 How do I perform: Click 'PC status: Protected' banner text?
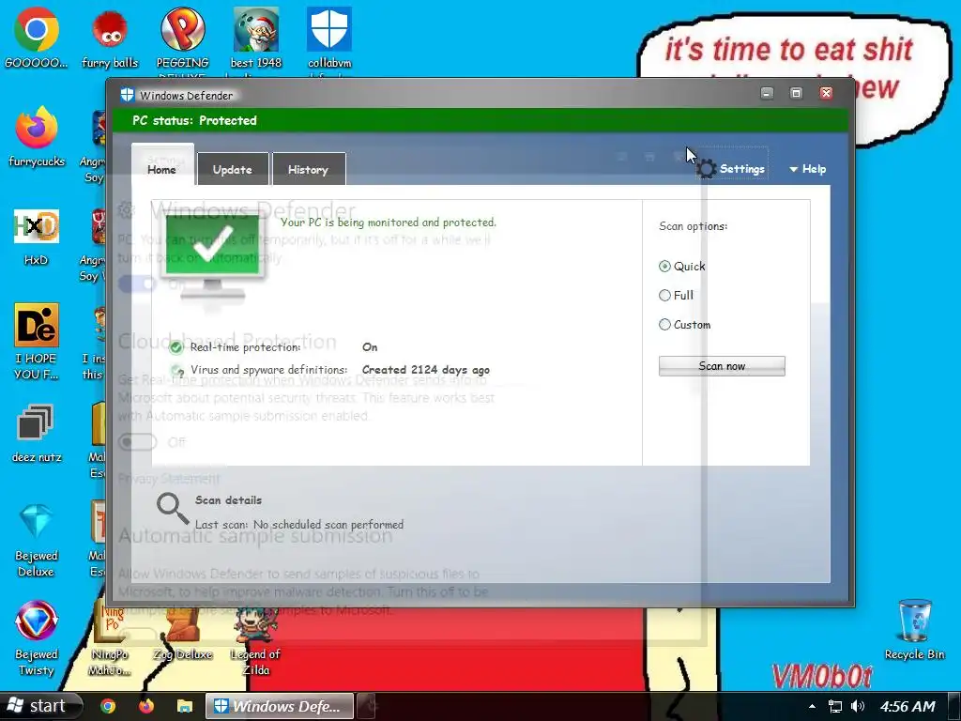point(194,120)
